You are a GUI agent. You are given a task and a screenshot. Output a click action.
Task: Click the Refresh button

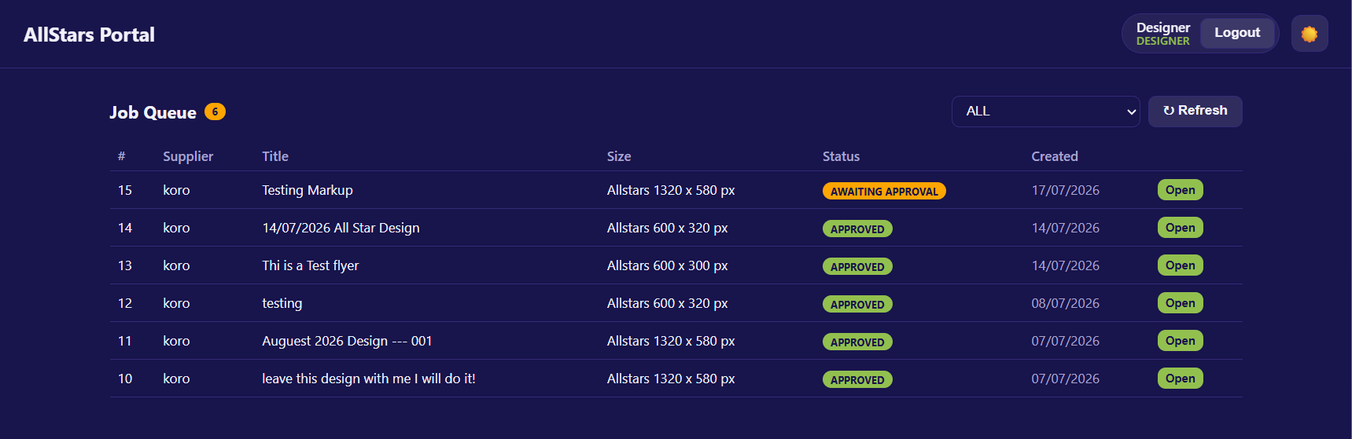click(x=1195, y=111)
